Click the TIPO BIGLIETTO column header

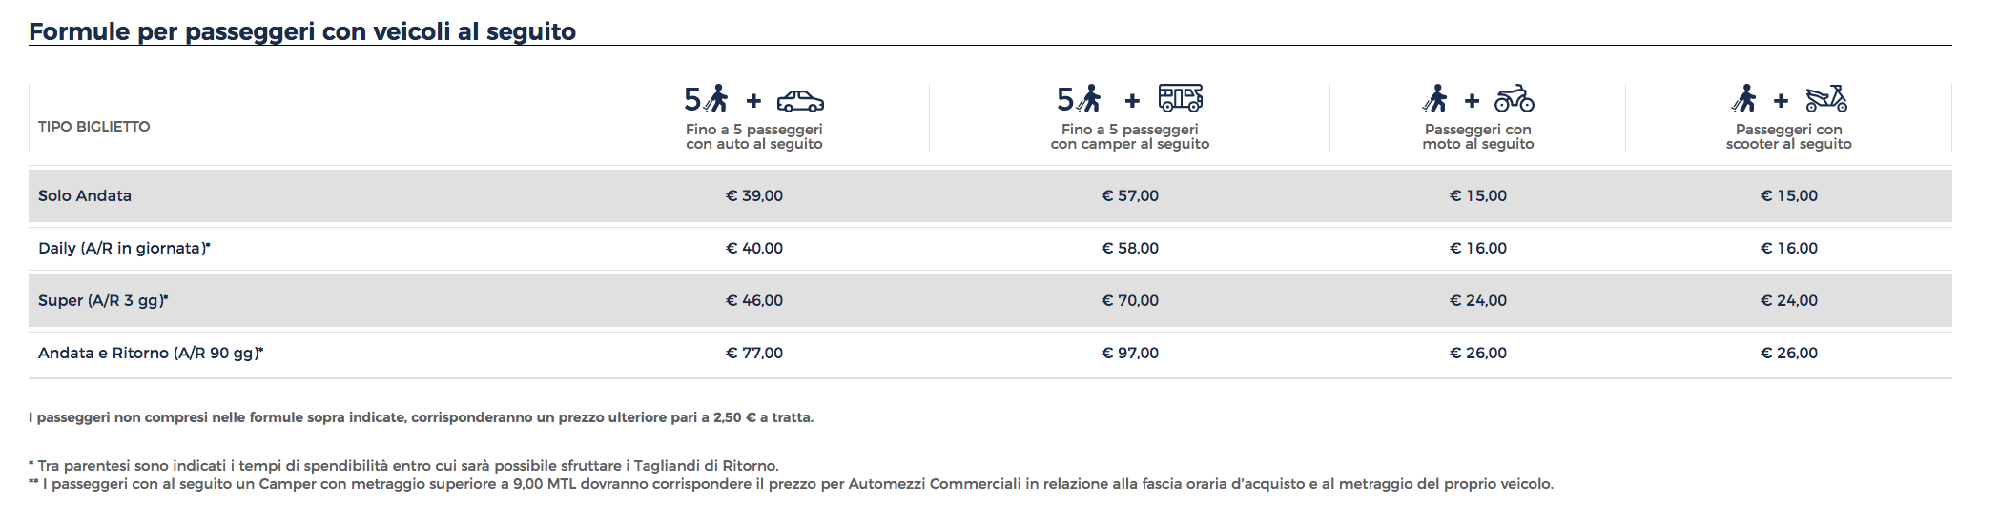pos(94,127)
